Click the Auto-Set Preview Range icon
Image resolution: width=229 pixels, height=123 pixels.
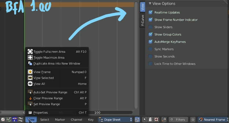point(30,92)
